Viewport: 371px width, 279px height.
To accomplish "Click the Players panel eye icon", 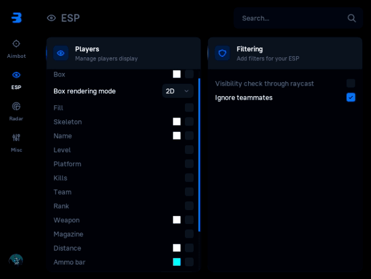I will click(x=61, y=53).
